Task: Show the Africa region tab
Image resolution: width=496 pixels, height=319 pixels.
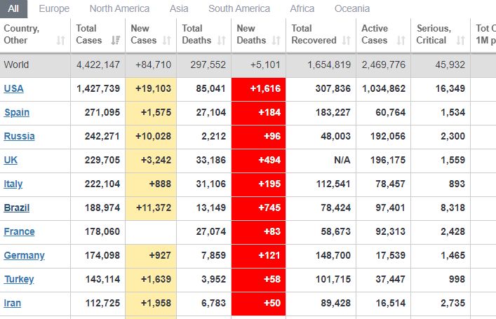Action: click(x=302, y=8)
